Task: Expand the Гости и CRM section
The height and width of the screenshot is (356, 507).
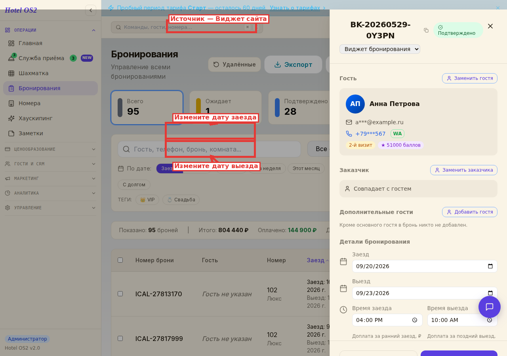Action: point(50,164)
